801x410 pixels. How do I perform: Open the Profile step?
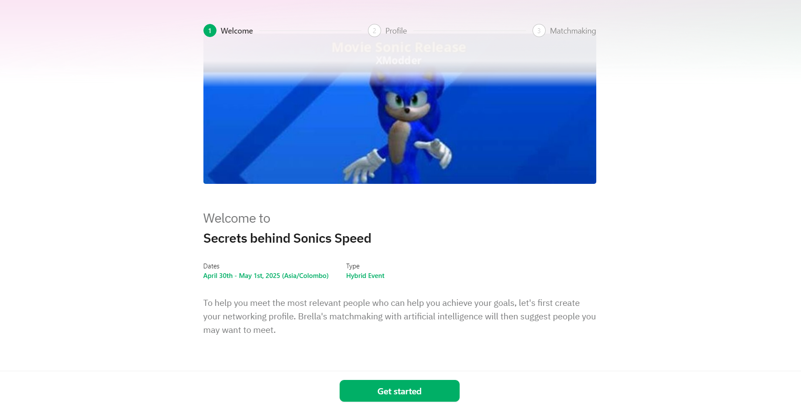[396, 31]
